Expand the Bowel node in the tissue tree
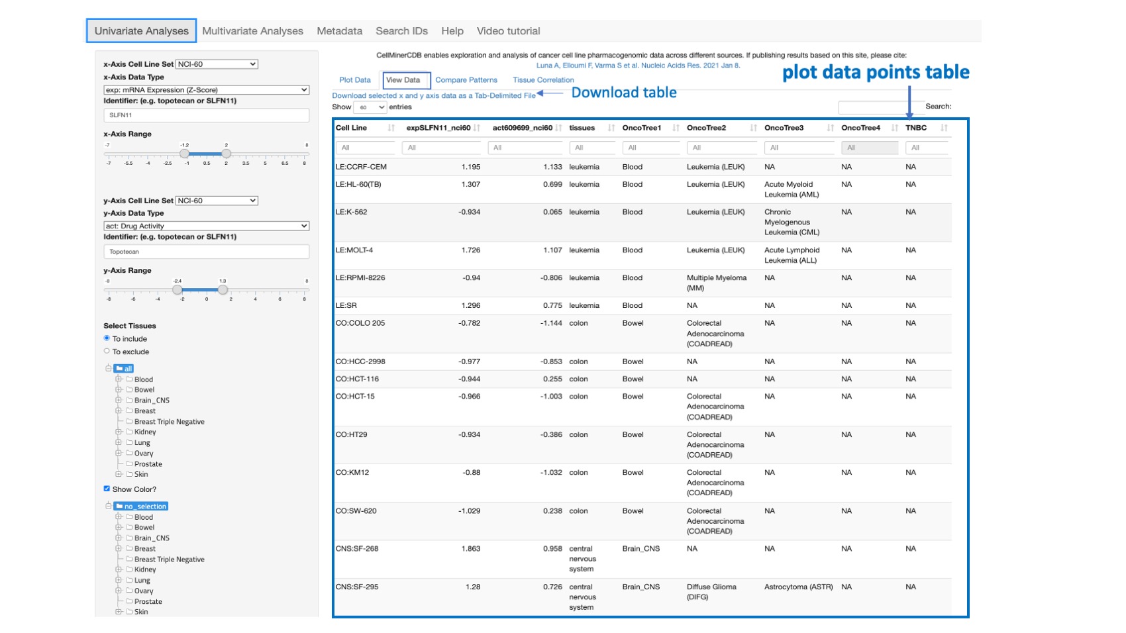The height and width of the screenshot is (633, 1126). [x=120, y=389]
